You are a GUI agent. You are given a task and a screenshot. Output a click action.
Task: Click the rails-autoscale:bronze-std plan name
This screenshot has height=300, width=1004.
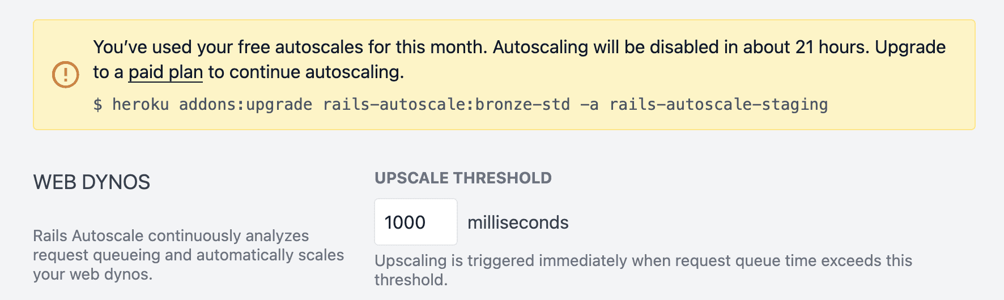[x=446, y=105]
